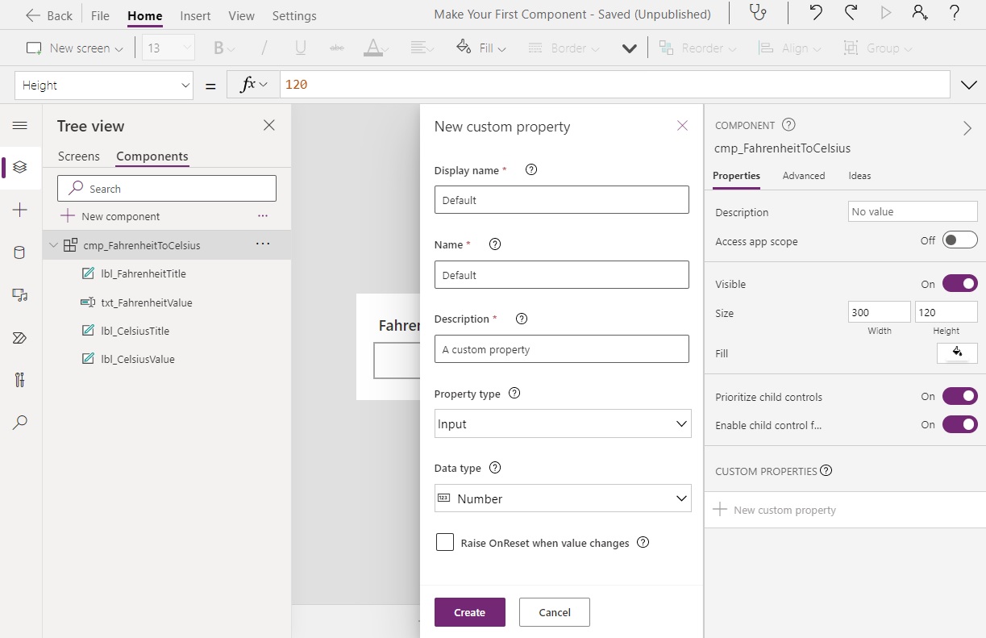Click the Create button
Screen dimensions: 986x638
point(470,612)
